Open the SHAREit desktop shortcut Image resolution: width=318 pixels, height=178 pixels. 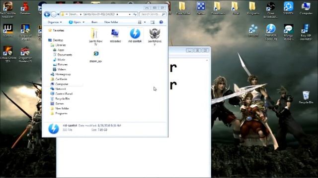288,8
